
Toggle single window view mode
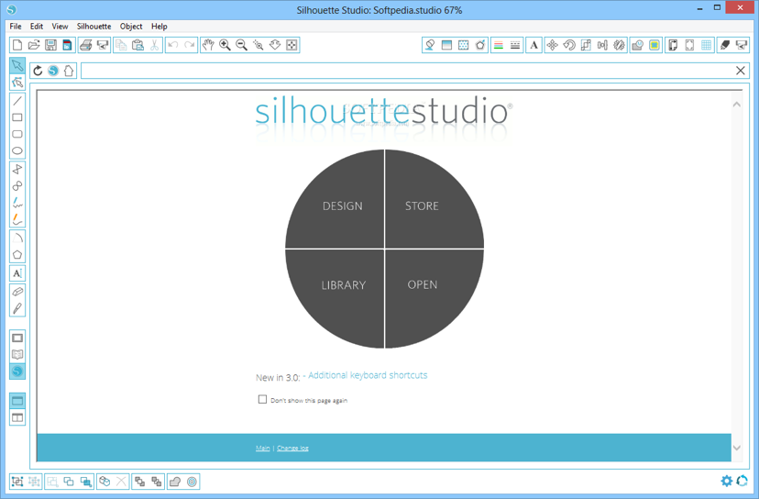click(17, 401)
